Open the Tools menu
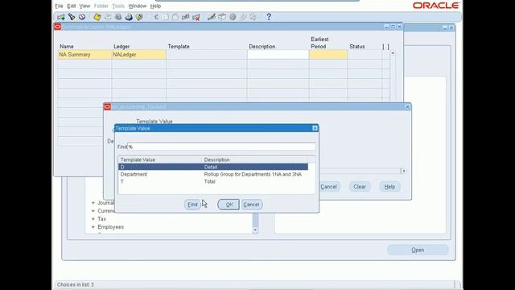515x290 pixels. click(118, 6)
